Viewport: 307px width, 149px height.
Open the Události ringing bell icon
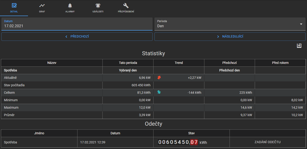pyautogui.click(x=98, y=5)
